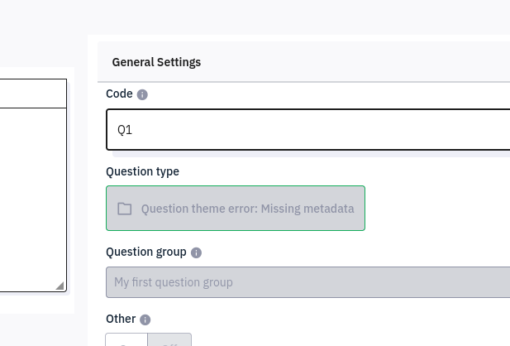Click the General Settings panel header

pyautogui.click(x=156, y=62)
